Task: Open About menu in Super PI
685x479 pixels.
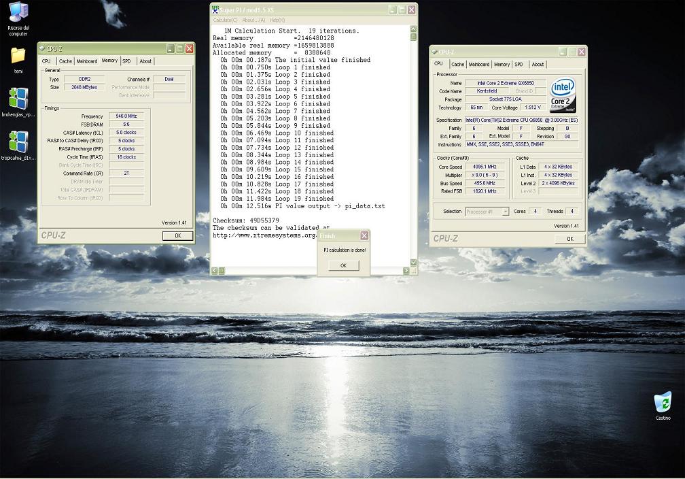Action: [x=253, y=20]
